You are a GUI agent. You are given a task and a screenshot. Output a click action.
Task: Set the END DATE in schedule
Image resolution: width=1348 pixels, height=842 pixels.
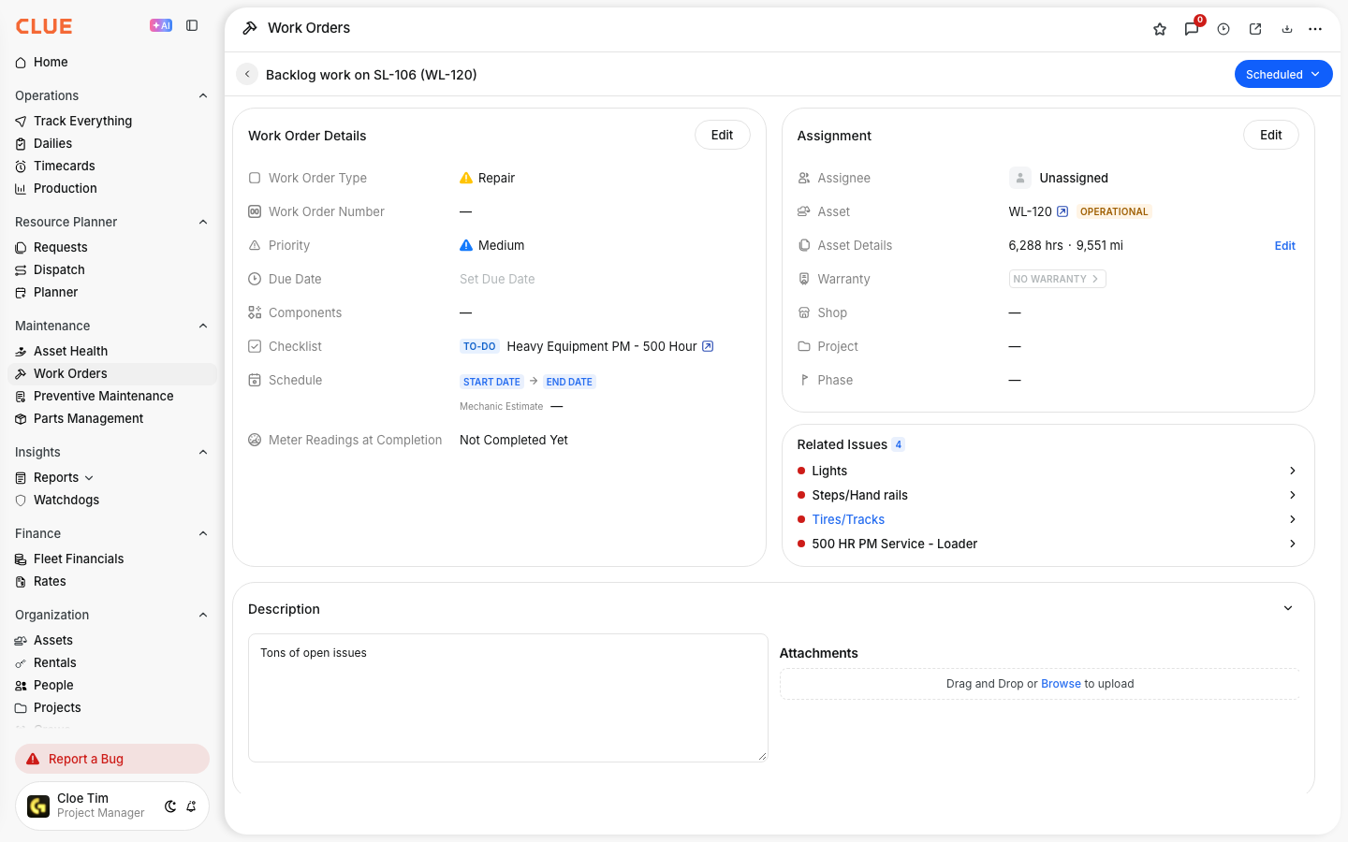569,382
